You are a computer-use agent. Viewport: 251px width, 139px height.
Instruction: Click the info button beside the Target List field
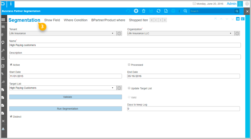tap(119, 88)
